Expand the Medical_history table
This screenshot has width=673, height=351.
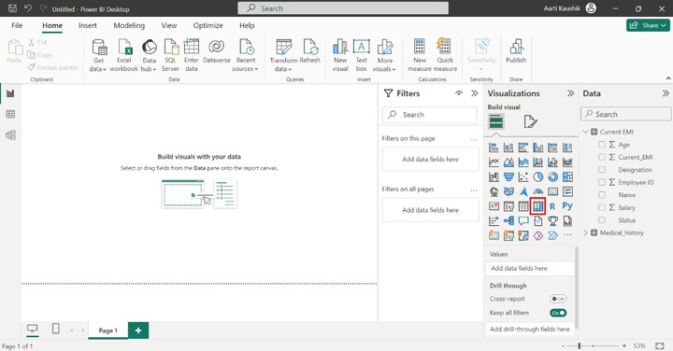[x=586, y=232]
